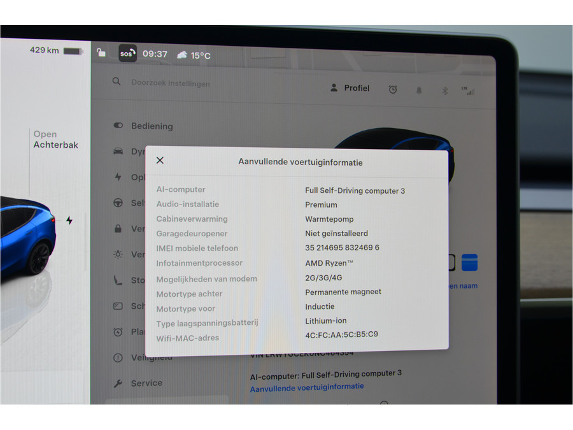Image resolution: width=573 pixels, height=430 pixels.
Task: Click the search magnifier icon
Action: click(x=117, y=81)
